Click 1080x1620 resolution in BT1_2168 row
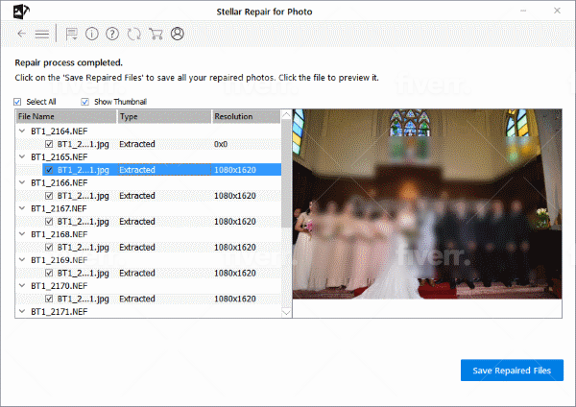This screenshot has width=576, height=407. click(235, 248)
